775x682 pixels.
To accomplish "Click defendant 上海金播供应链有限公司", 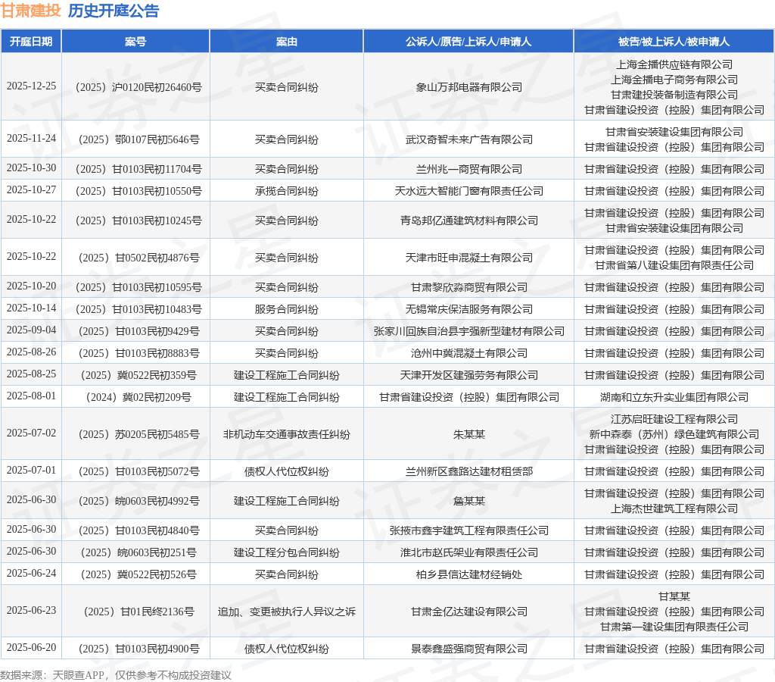I will (674, 64).
